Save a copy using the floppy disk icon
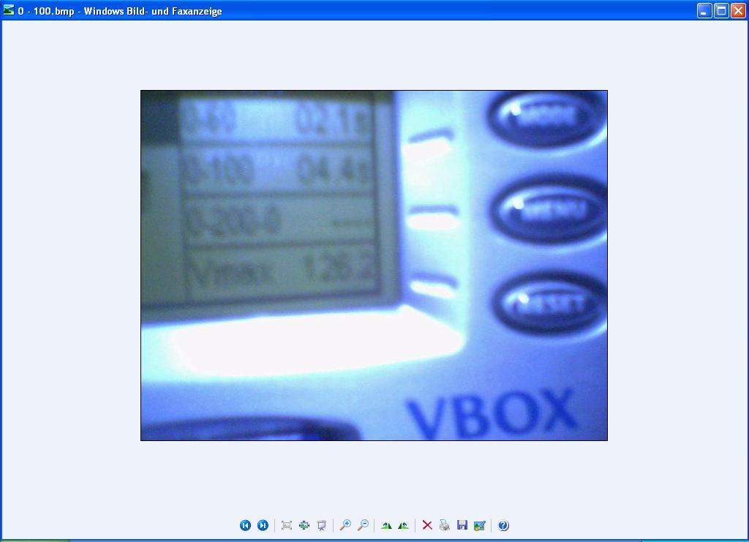The width and height of the screenshot is (749, 542). (462, 525)
